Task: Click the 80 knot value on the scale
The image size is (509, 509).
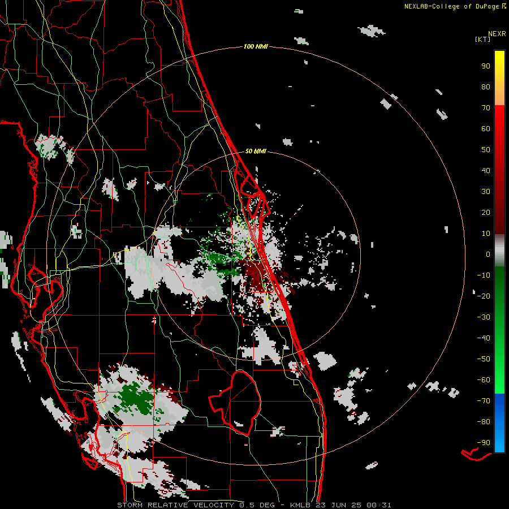Action: [x=486, y=87]
